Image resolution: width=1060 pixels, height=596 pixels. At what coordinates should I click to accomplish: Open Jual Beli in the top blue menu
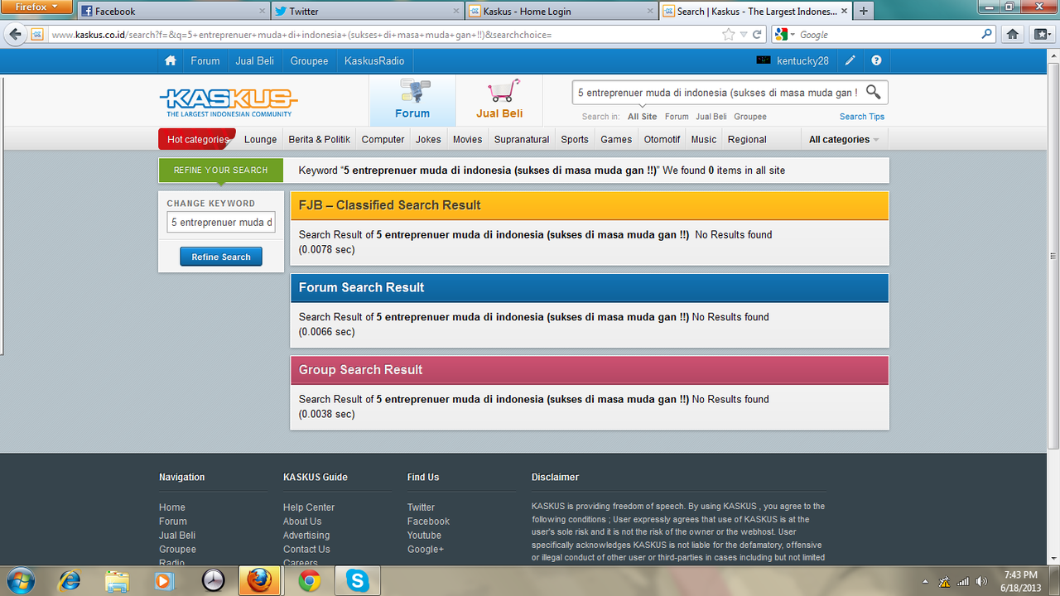pyautogui.click(x=255, y=60)
